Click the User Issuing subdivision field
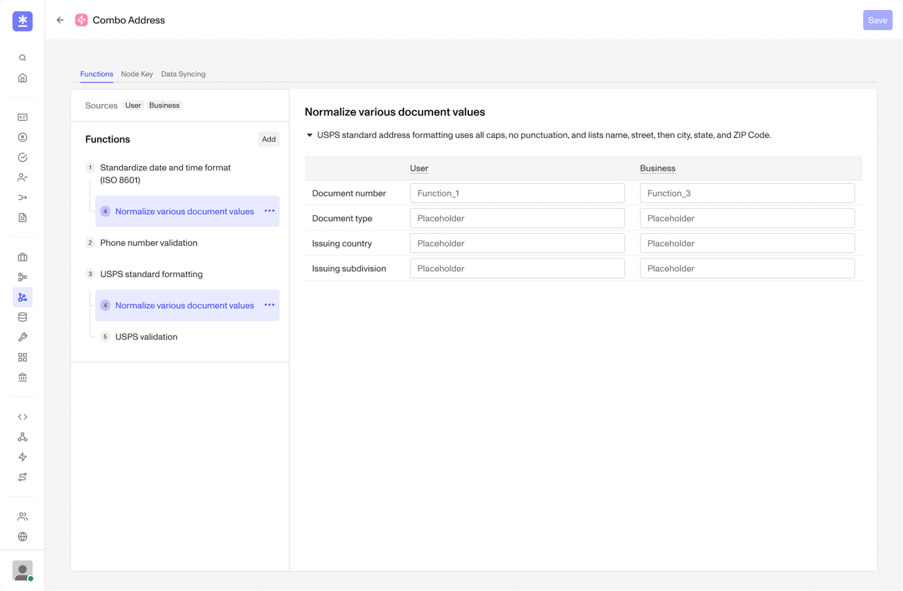 (517, 268)
